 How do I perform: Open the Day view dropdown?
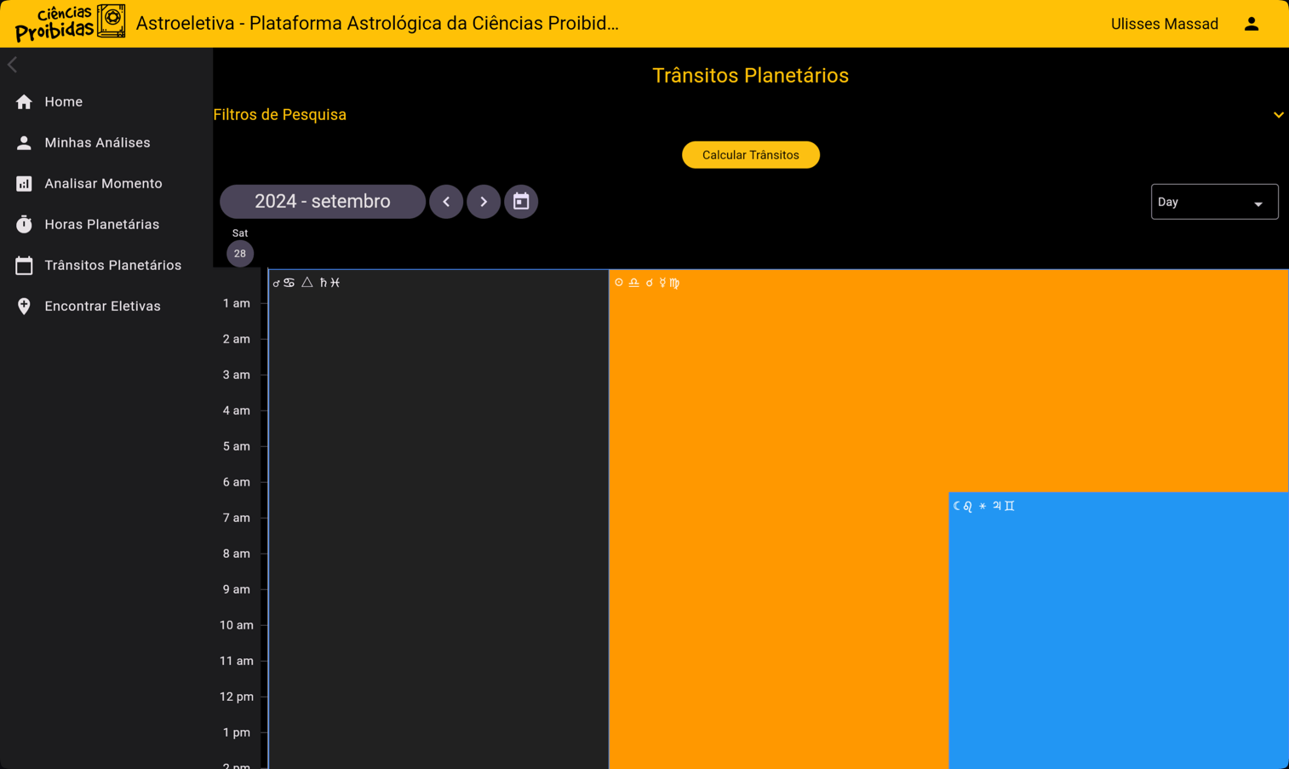1215,201
